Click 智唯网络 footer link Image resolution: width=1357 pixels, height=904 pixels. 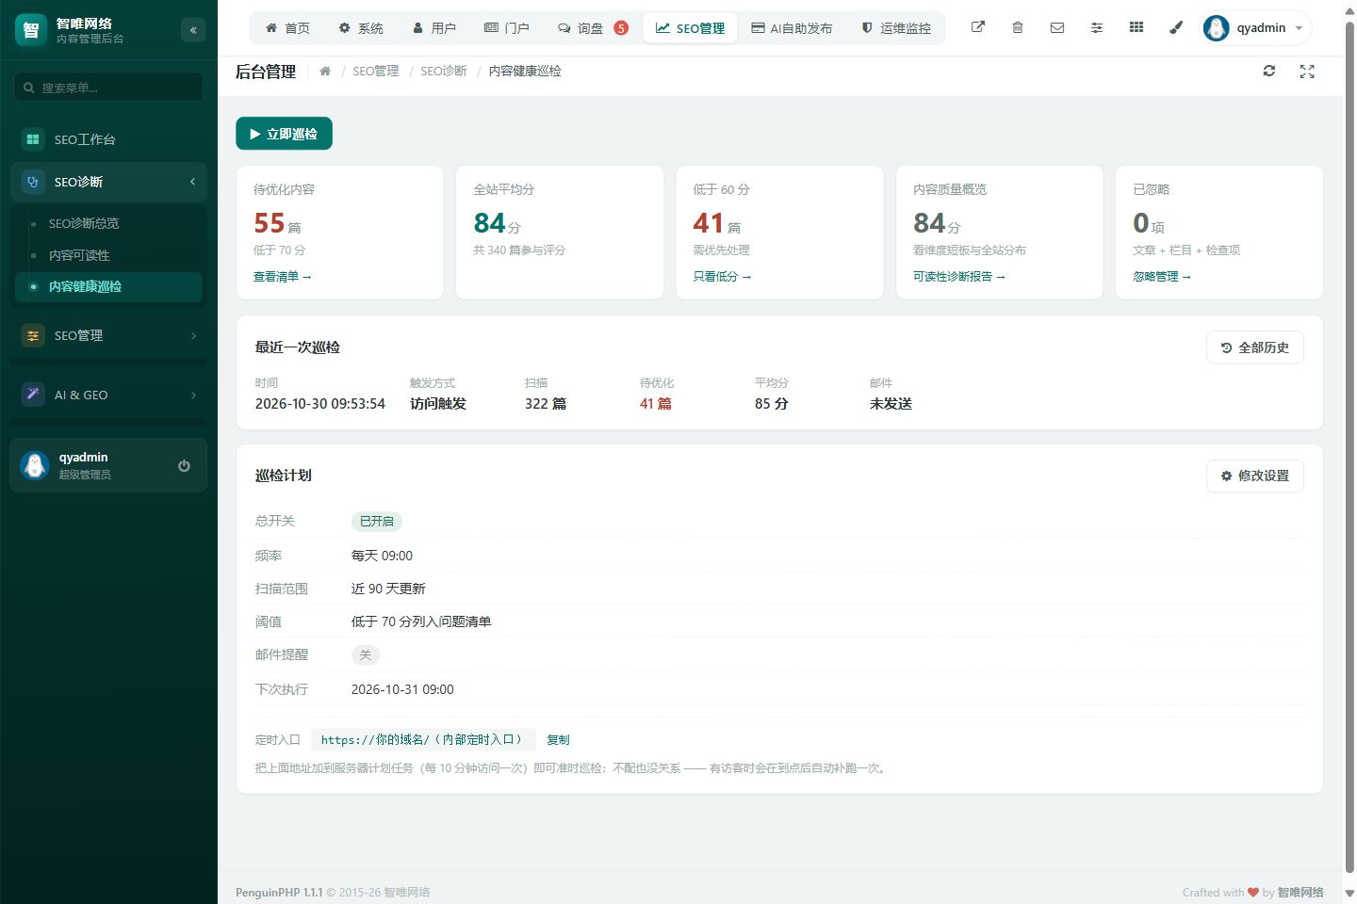click(x=1300, y=893)
